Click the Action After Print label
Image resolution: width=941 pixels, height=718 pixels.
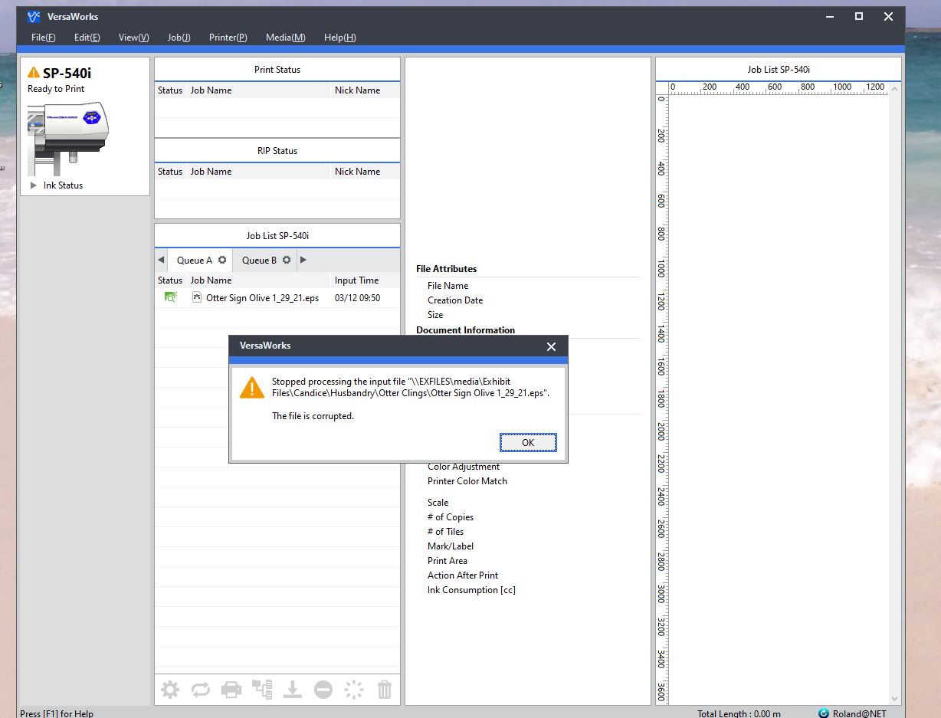tap(463, 575)
